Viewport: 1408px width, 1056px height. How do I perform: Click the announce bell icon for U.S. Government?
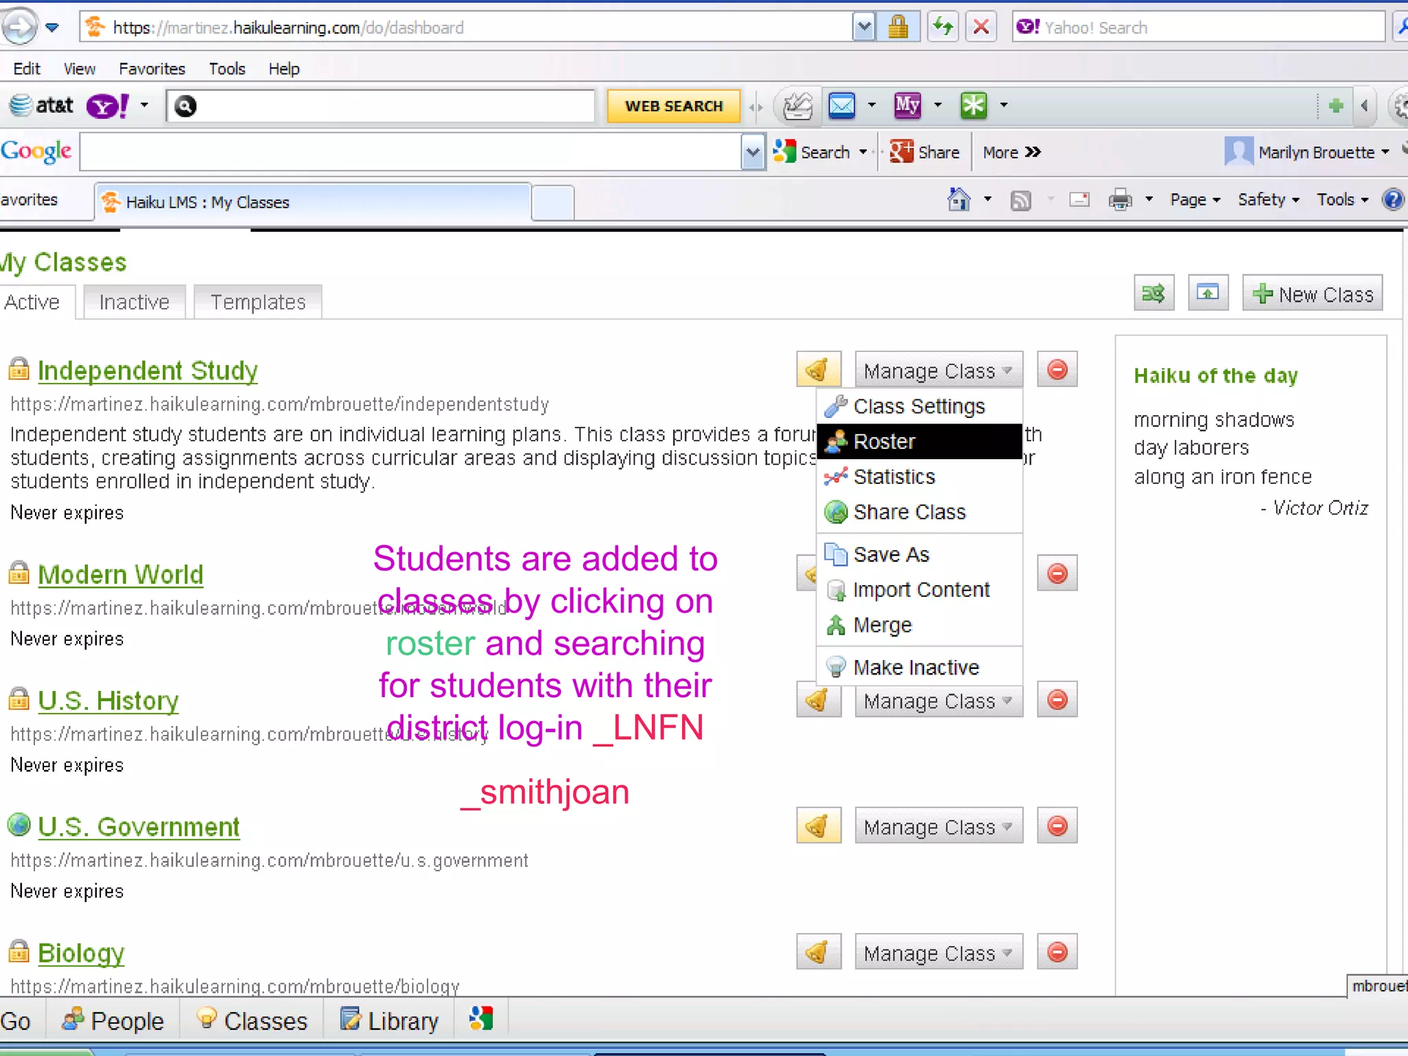coord(818,826)
